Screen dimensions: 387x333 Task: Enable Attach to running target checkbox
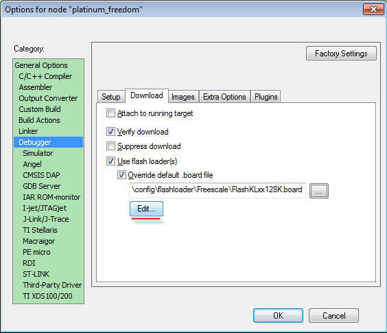pyautogui.click(x=110, y=113)
